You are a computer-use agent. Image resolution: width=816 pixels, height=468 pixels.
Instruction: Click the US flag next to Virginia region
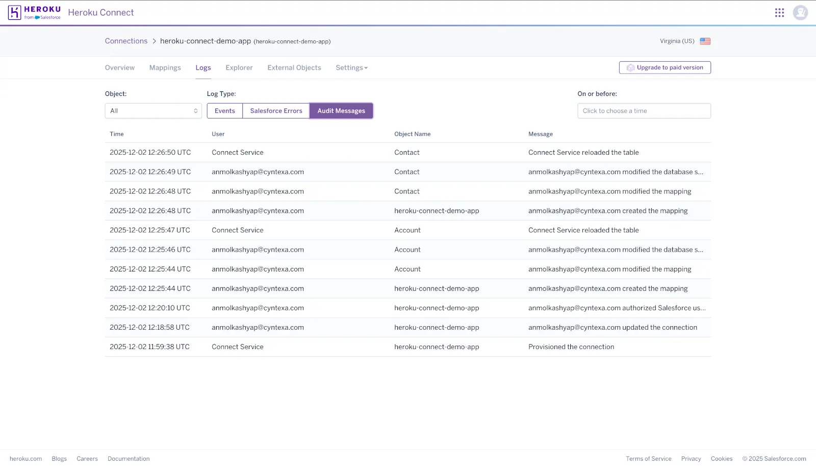(705, 41)
